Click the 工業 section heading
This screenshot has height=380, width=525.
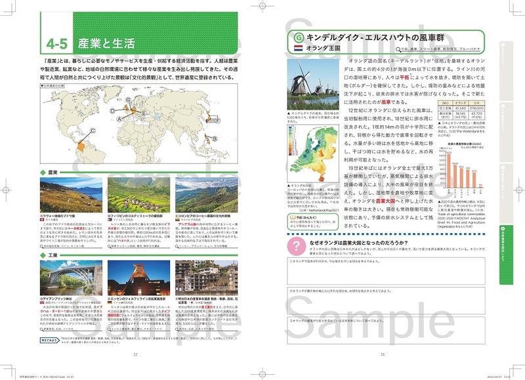point(53,255)
